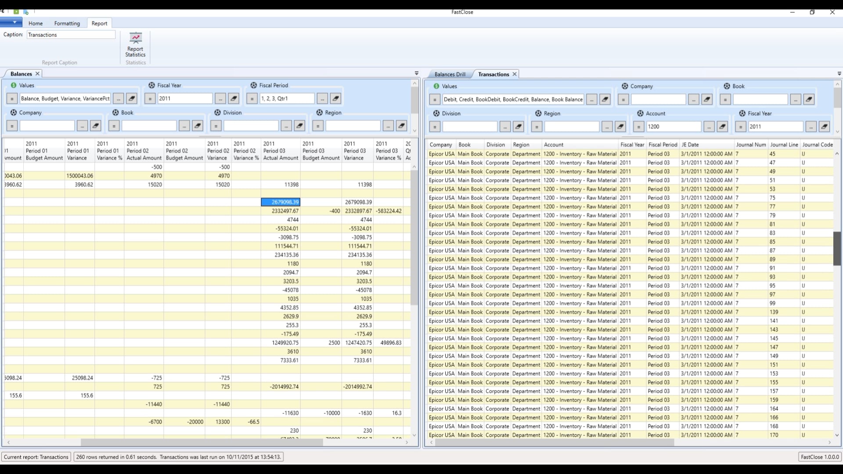Clear the Fiscal Year filter with eraser

pyautogui.click(x=234, y=99)
